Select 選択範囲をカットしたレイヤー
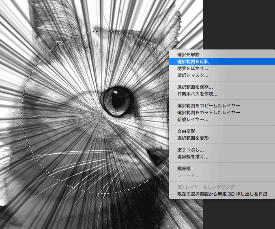275x229 pixels. [222, 113]
